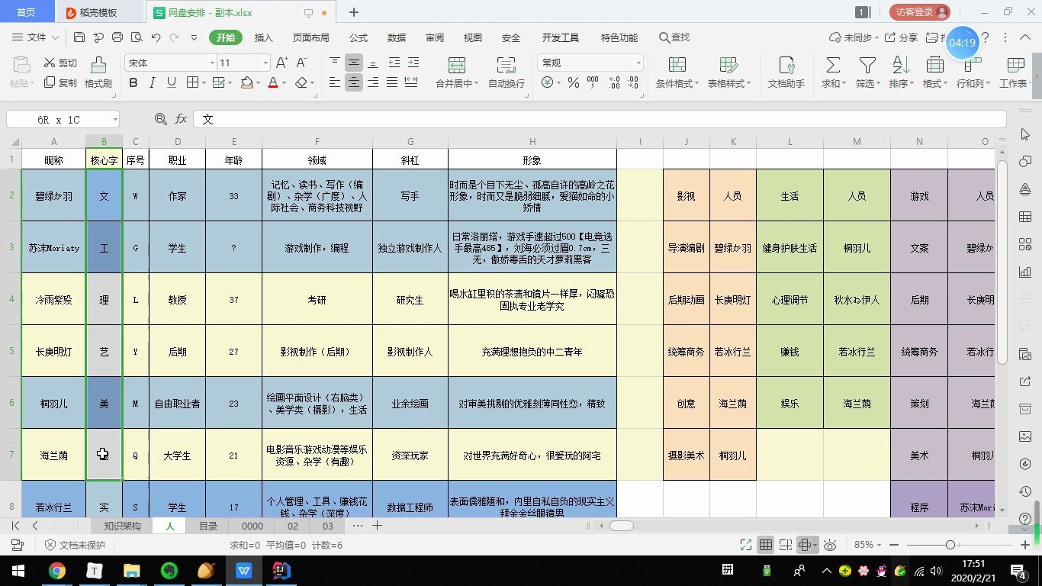Viewport: 1042px width, 586px height.
Task: Click the decrease indent icon
Action: (394, 63)
